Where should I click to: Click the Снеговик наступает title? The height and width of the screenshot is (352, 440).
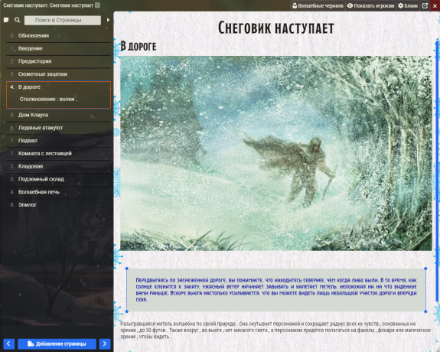point(276,28)
